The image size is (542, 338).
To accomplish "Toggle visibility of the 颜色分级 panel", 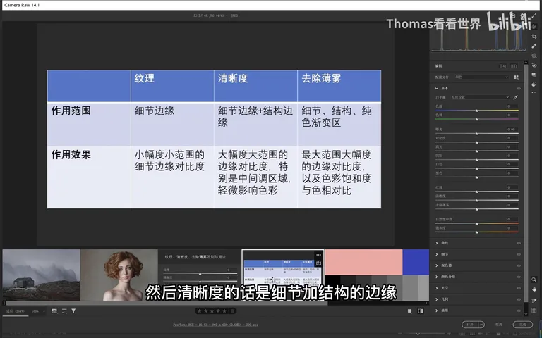I will click(519, 277).
